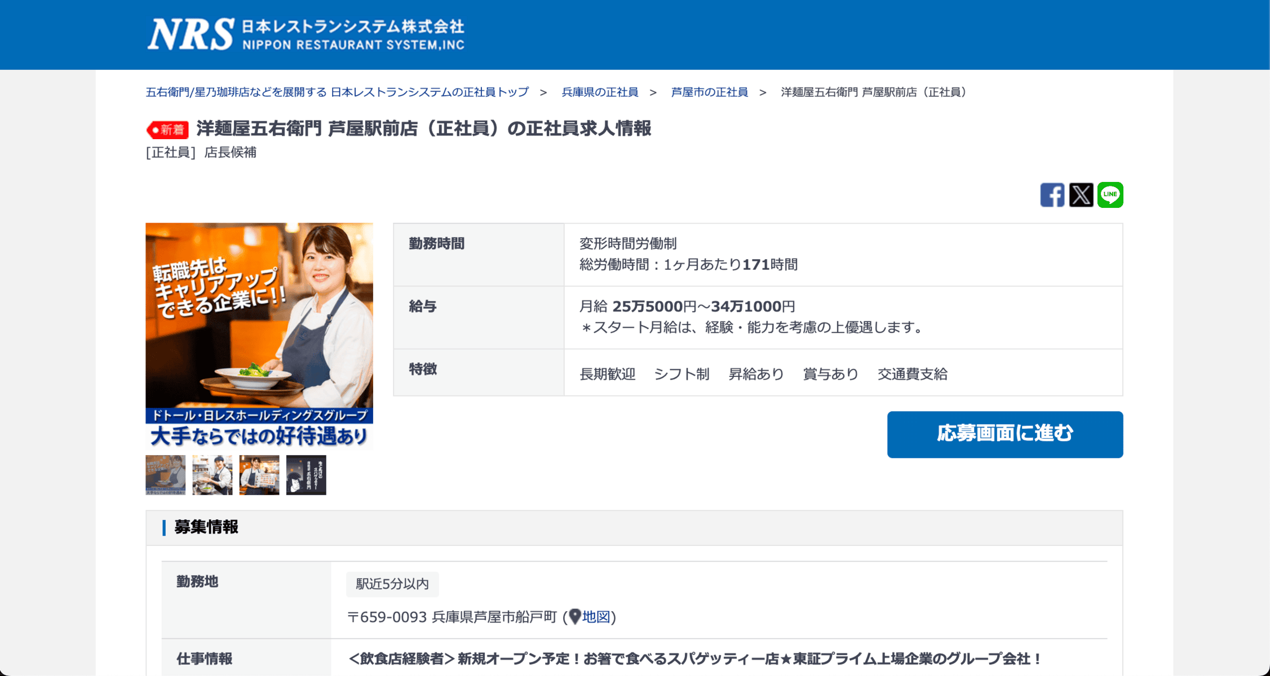The width and height of the screenshot is (1270, 676).
Task: Click the ＊スタート月給 note text
Action: click(753, 327)
